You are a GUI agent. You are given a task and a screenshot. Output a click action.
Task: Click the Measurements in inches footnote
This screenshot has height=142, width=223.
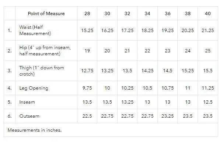[34, 130]
